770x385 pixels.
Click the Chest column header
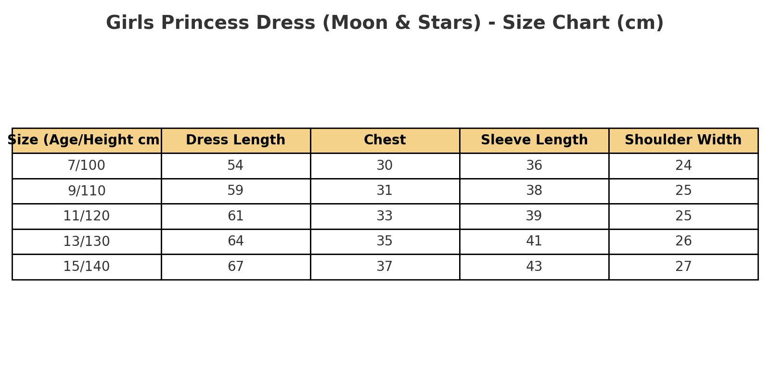385,141
